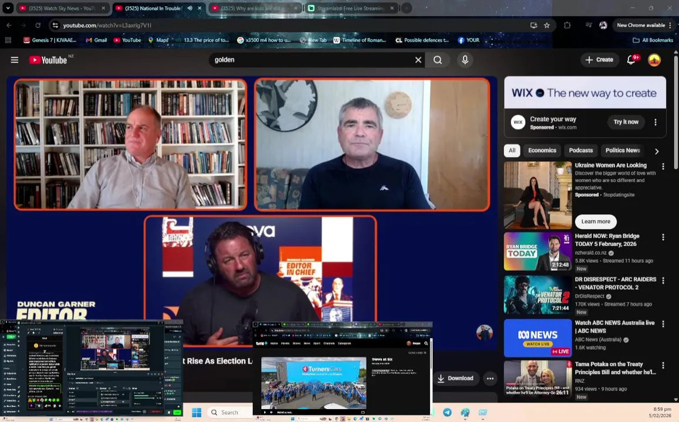Open the ABC NEWS live thumbnail
The height and width of the screenshot is (422, 679).
538,338
